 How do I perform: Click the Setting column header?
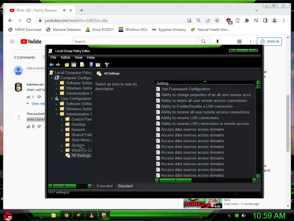click(205, 83)
